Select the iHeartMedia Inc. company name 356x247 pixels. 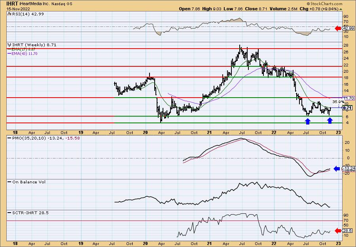[x=34, y=4]
